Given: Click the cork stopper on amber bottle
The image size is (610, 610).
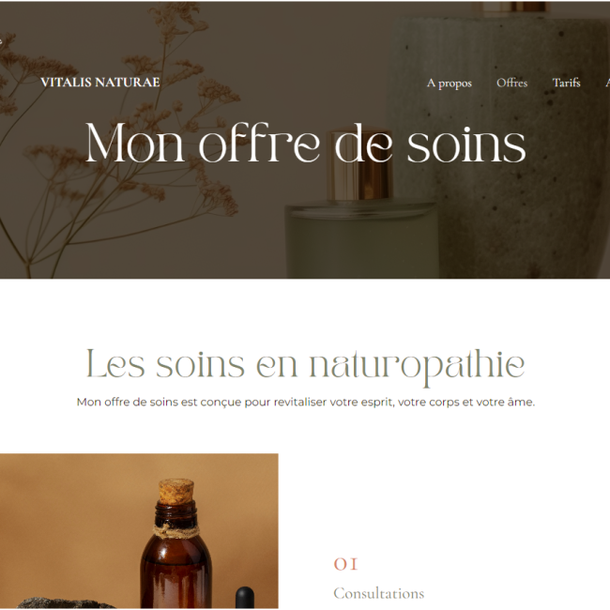Looking at the screenshot, I should coord(175,492).
